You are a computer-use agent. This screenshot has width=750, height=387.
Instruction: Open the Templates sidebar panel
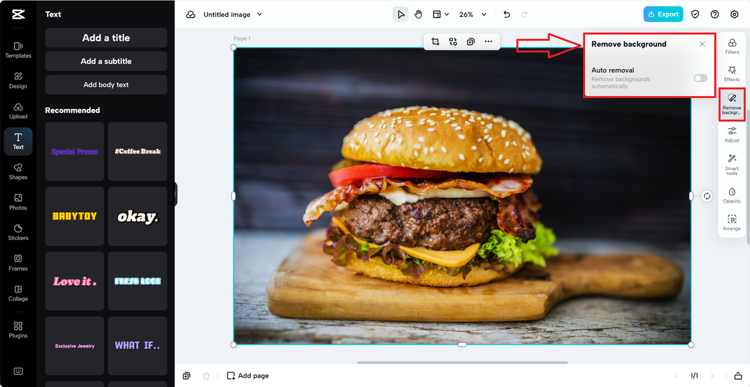[x=18, y=49]
